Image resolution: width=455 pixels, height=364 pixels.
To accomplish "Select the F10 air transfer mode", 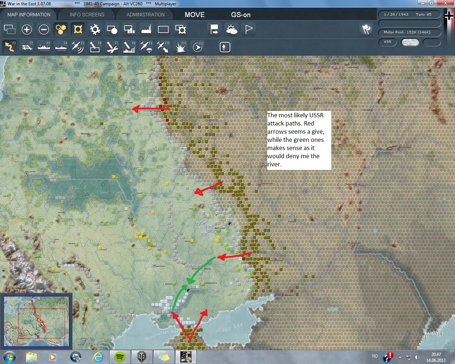I will click(x=163, y=47).
